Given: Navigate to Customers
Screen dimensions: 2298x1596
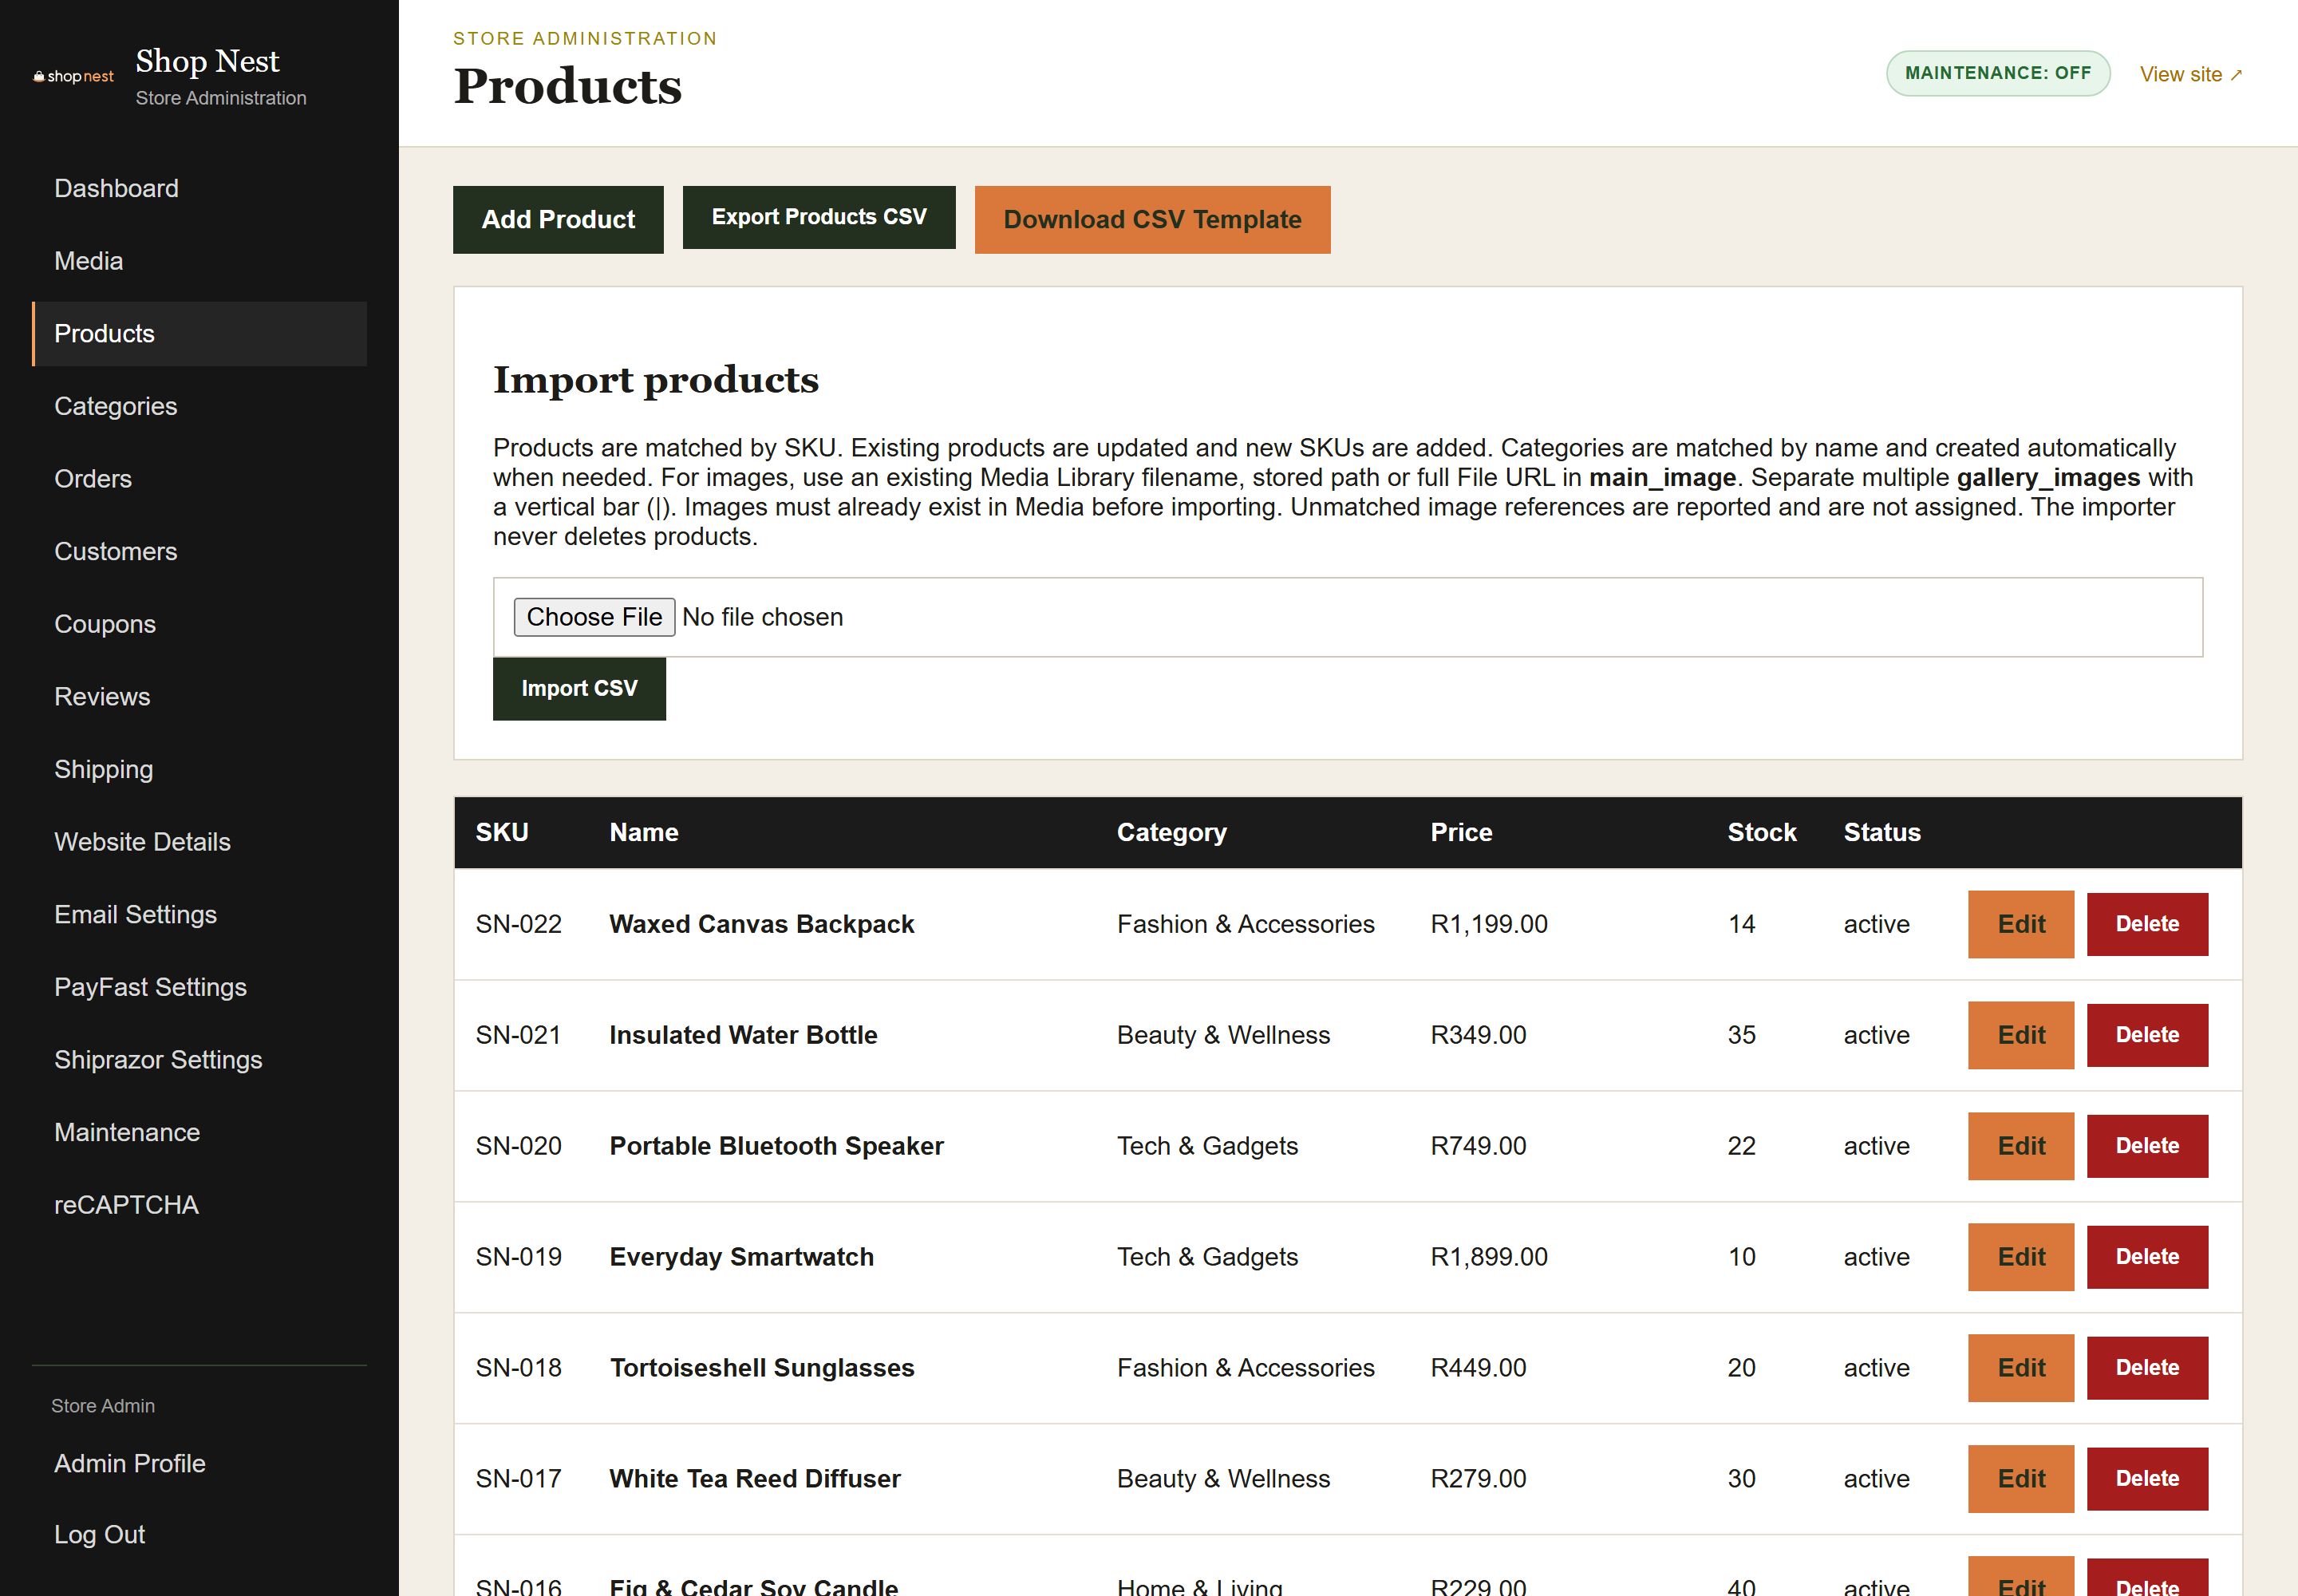Looking at the screenshot, I should [x=199, y=551].
